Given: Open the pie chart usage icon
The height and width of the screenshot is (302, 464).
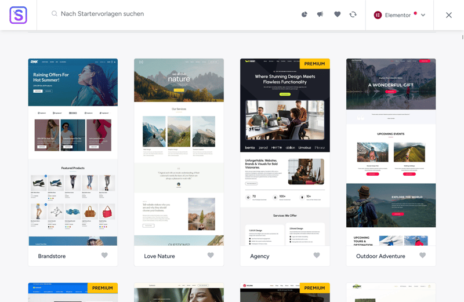Looking at the screenshot, I should [x=304, y=14].
